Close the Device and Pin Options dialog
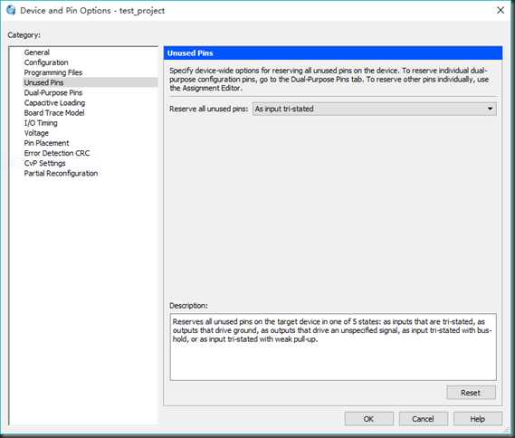This screenshot has width=515, height=438. pyautogui.click(x=501, y=11)
